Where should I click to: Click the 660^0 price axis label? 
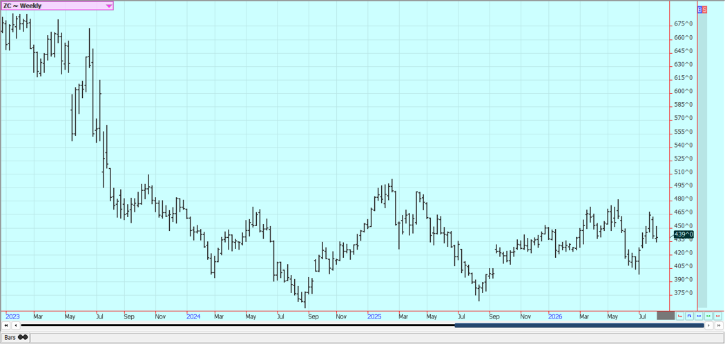click(684, 37)
